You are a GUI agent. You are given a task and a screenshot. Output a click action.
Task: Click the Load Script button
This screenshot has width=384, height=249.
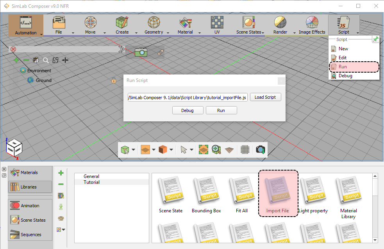265,97
